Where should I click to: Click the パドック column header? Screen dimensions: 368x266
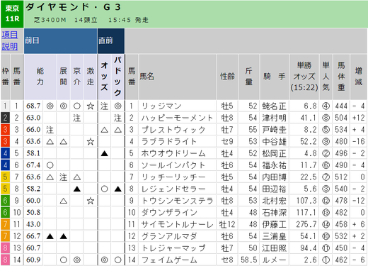117,77
